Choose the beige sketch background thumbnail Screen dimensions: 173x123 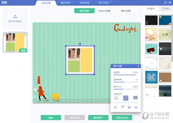(x=165, y=63)
